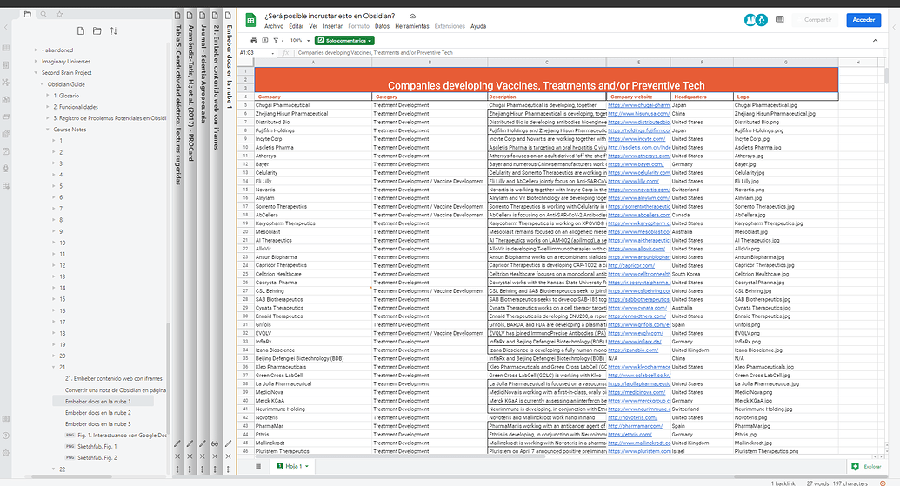Screen dimensions: 900x486
Task: Click the audio recorder microphone icon
Action: tap(6, 168)
